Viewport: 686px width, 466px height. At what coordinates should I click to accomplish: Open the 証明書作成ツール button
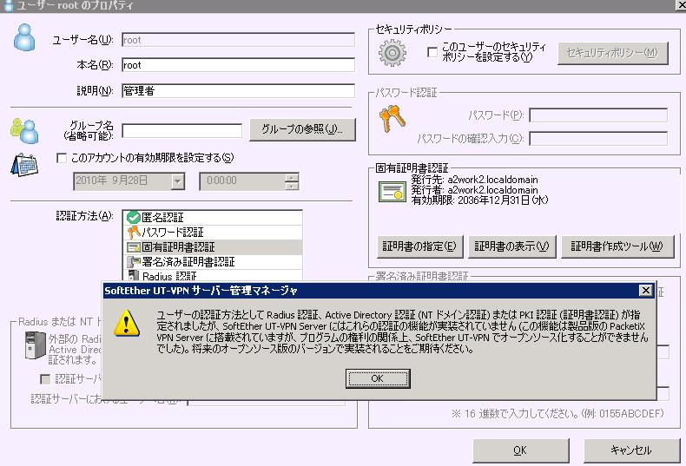click(x=617, y=246)
